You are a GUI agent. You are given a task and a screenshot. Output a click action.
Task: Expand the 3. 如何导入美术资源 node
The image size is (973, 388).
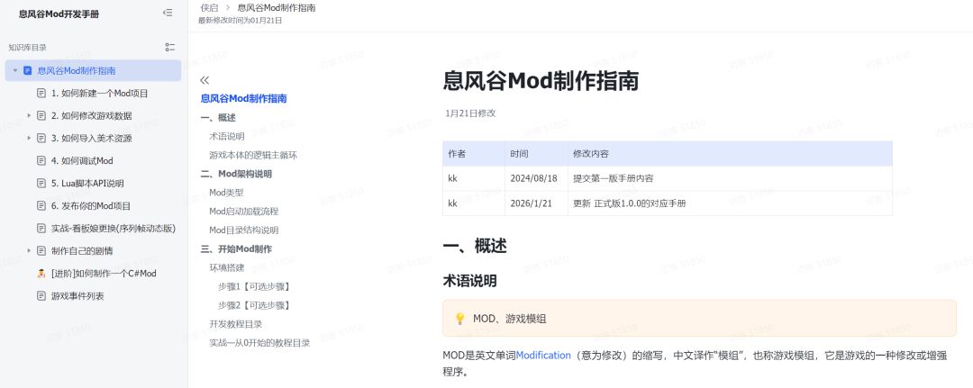click(x=29, y=139)
